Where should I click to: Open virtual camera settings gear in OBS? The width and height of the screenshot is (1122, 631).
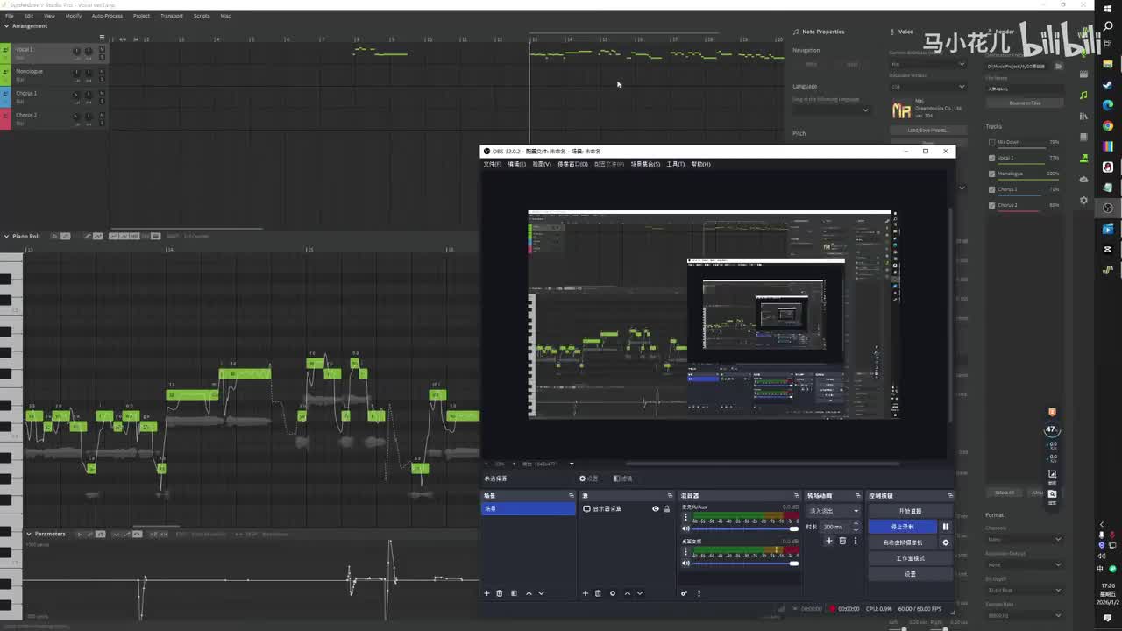point(945,542)
